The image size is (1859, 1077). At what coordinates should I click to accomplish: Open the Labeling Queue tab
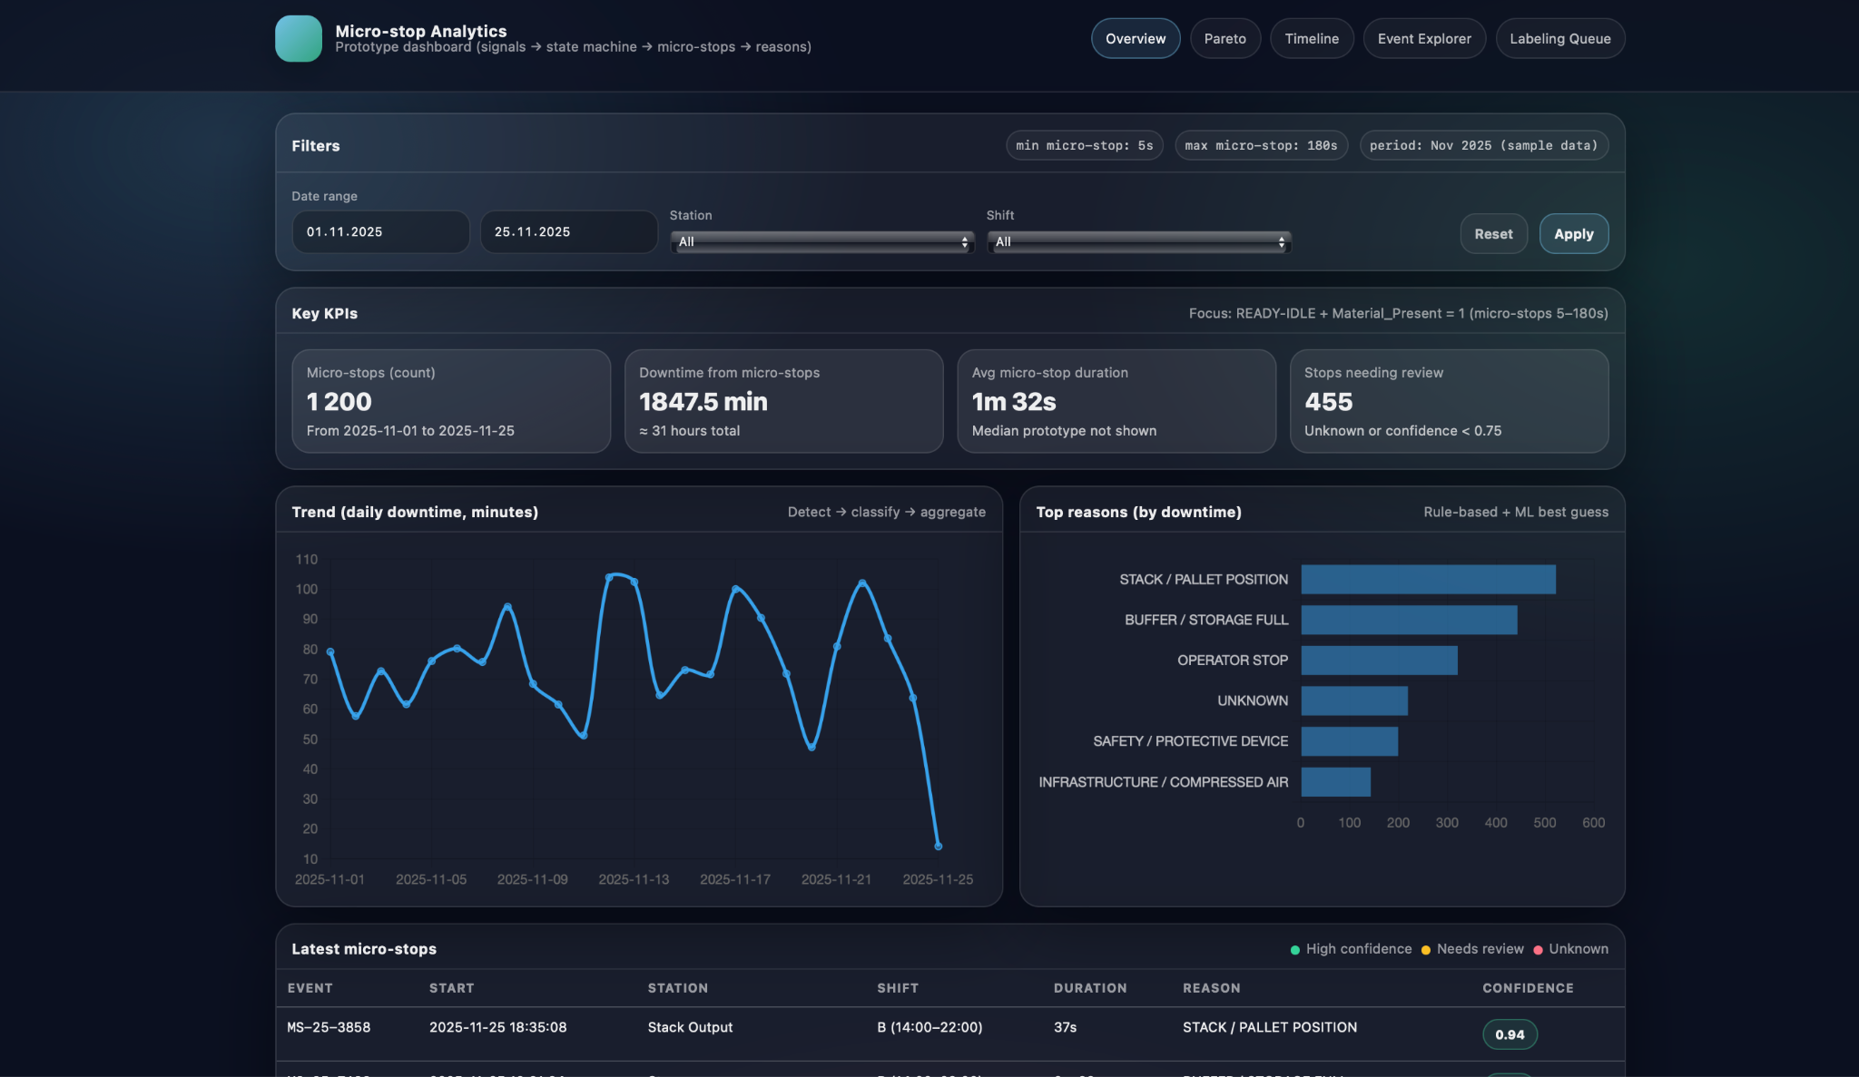point(1559,38)
